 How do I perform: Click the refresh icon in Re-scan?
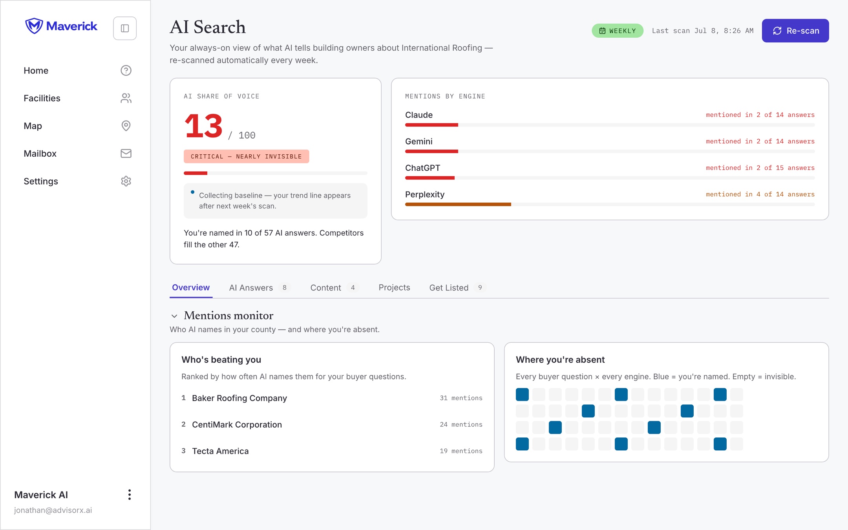point(777,31)
